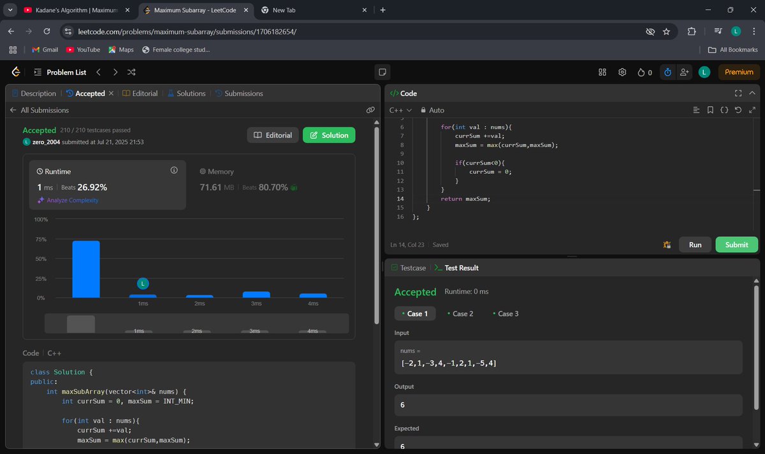This screenshot has width=765, height=454.
Task: Click the Editorial button in submission result
Action: (x=272, y=135)
